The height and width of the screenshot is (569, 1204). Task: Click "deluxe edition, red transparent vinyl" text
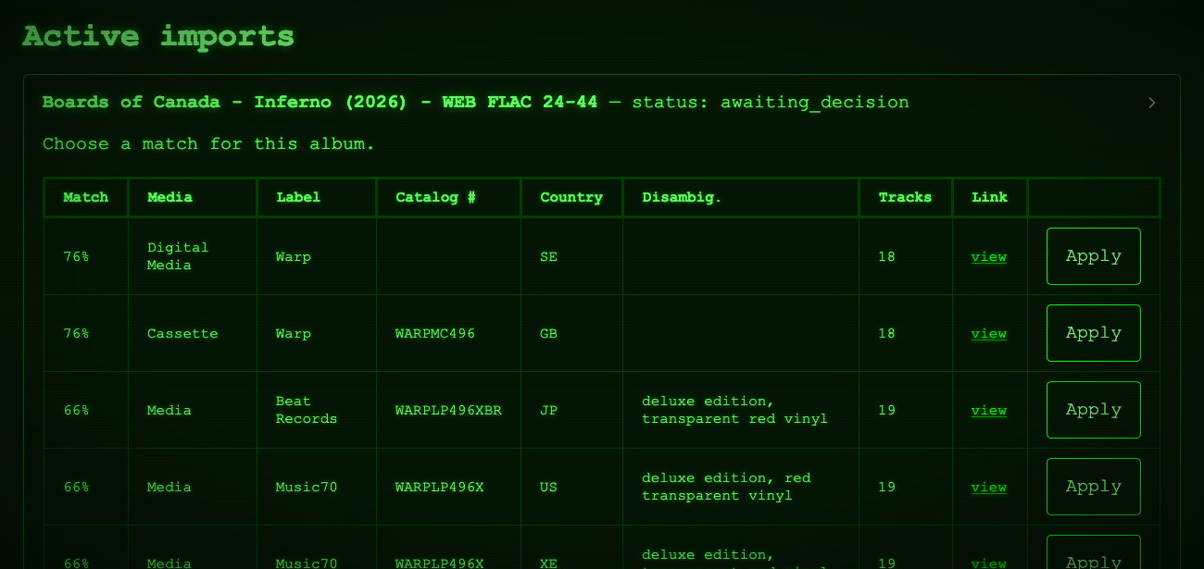726,487
